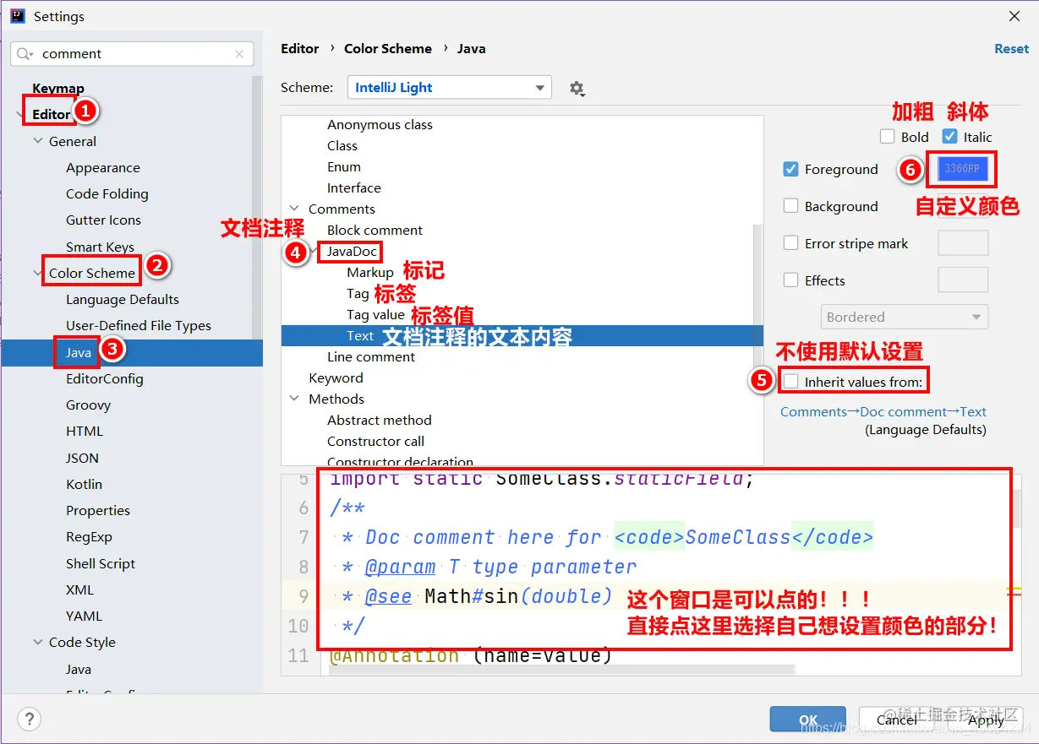
Task: Open the scheme gear options icon
Action: [577, 88]
